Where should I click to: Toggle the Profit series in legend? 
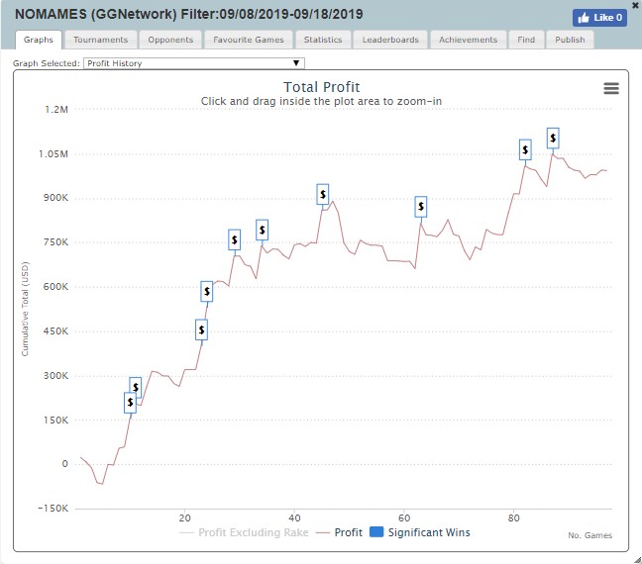(339, 532)
